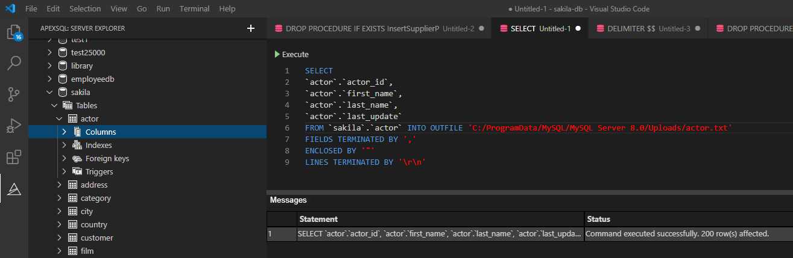
Task: Open the Search view icon
Action: (x=13, y=63)
